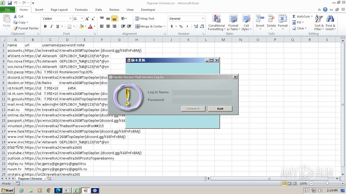
Task: Apply Percent Style
Action: pyautogui.click(x=181, y=26)
